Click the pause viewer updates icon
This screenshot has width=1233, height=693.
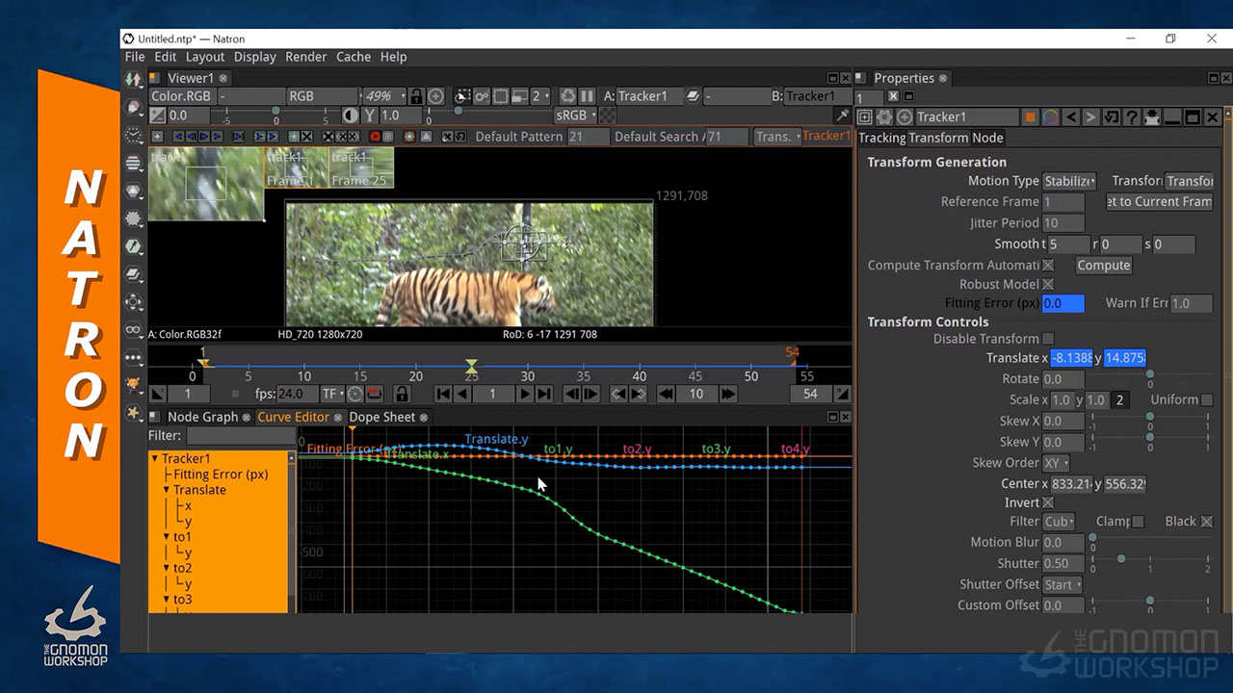[586, 96]
